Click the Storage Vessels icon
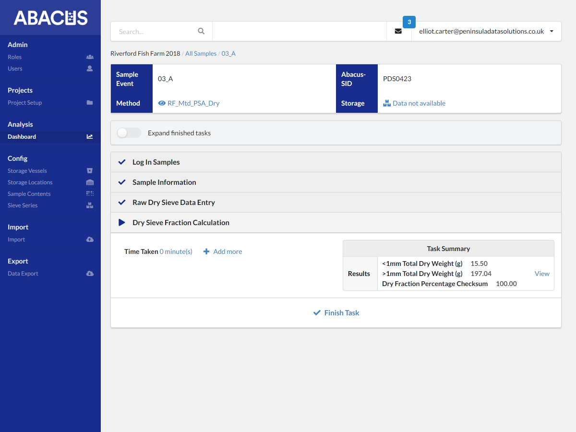576x432 pixels. pos(90,171)
